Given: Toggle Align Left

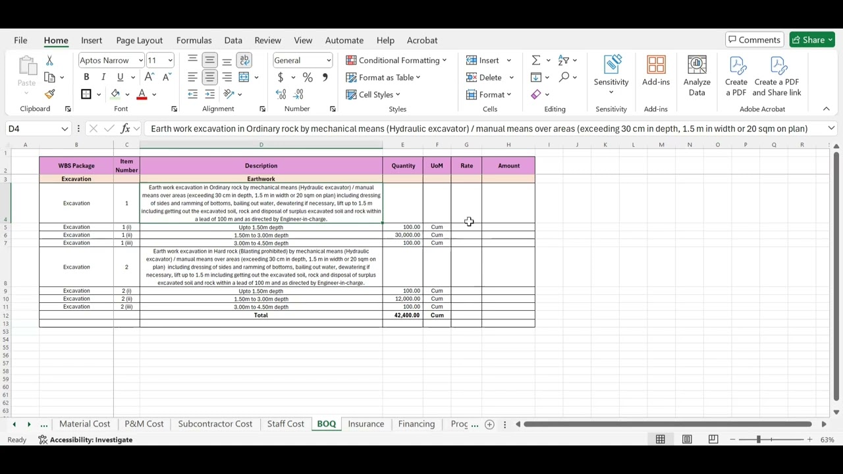Looking at the screenshot, I should tap(192, 77).
